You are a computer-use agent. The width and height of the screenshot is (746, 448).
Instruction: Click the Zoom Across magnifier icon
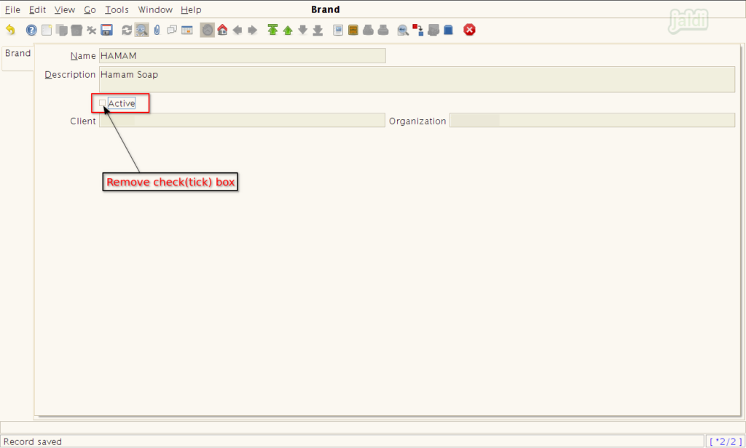[x=403, y=30]
